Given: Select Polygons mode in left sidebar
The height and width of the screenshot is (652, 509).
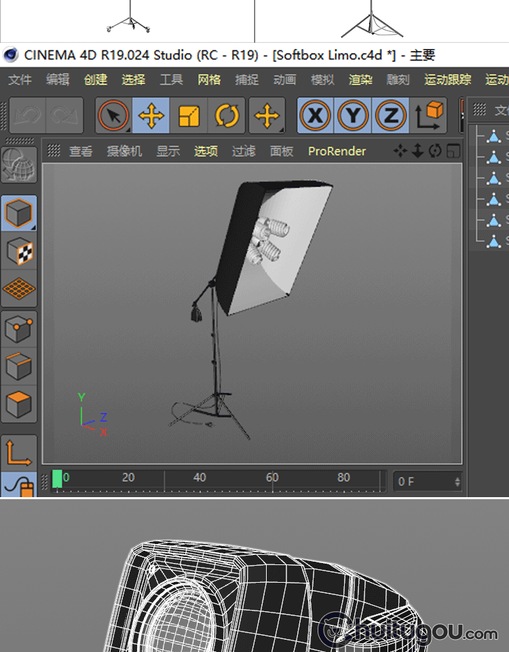Looking at the screenshot, I should 19,405.
